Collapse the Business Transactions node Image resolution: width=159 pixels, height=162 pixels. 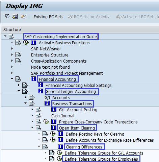[x=26, y=103]
